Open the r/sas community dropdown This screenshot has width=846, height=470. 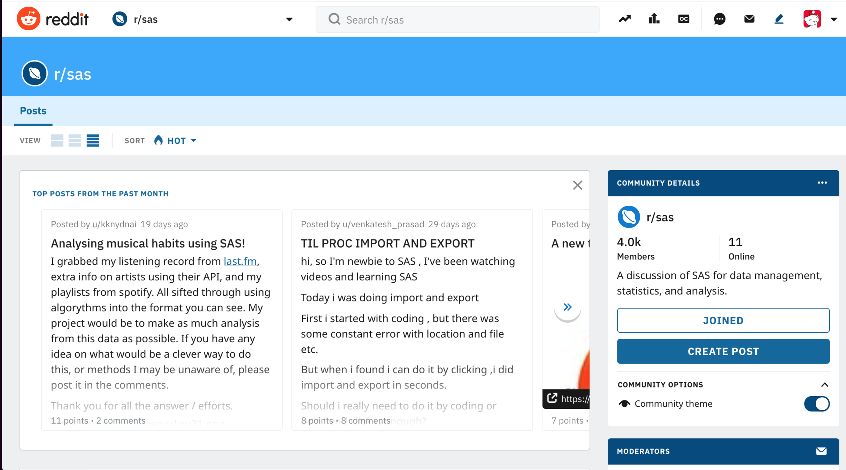click(289, 19)
